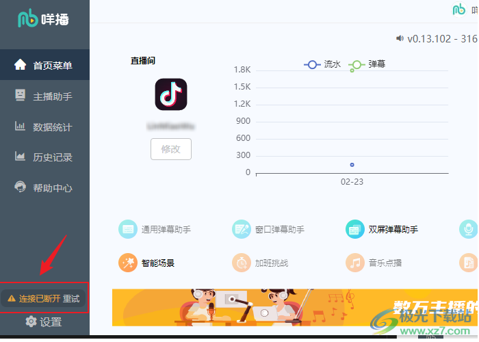Click the TikTok/Douyin live room icon
The height and width of the screenshot is (342, 479).
point(171,94)
